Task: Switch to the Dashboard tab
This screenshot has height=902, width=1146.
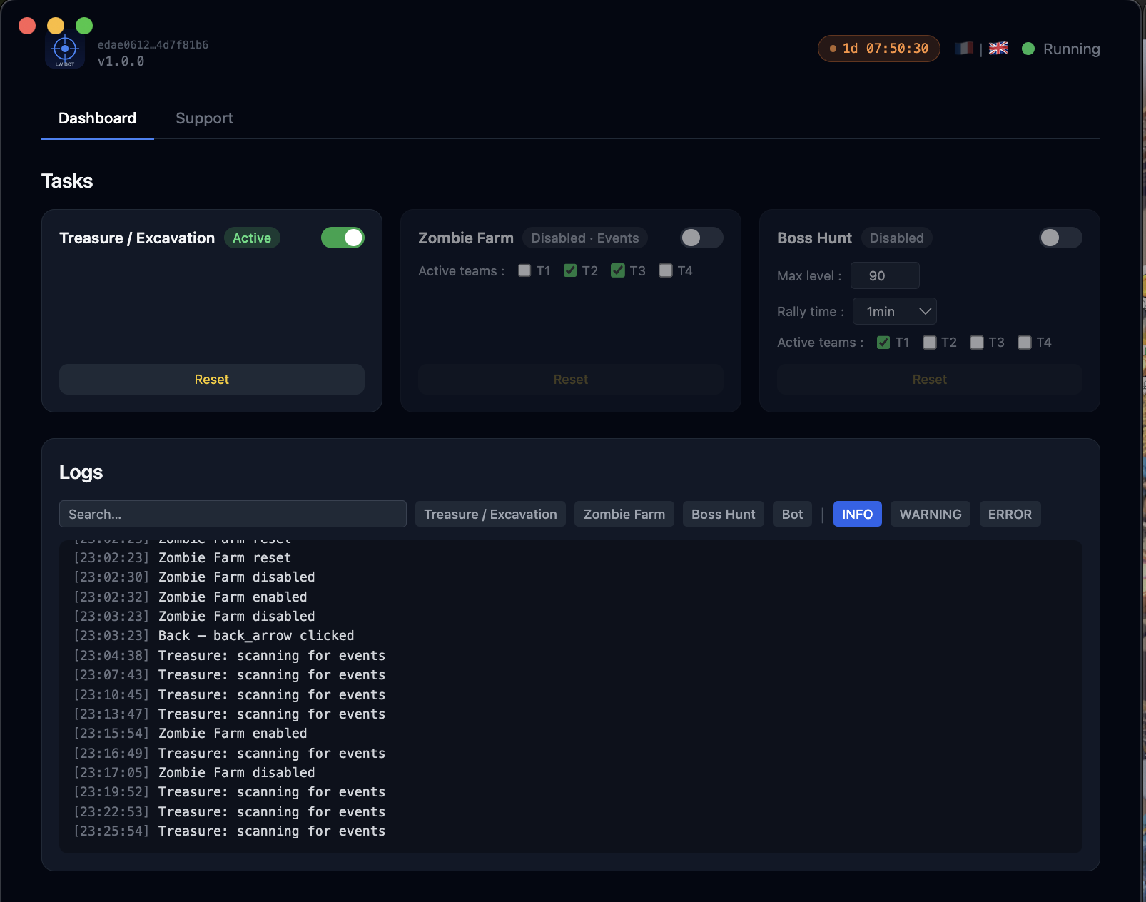Action: point(97,118)
